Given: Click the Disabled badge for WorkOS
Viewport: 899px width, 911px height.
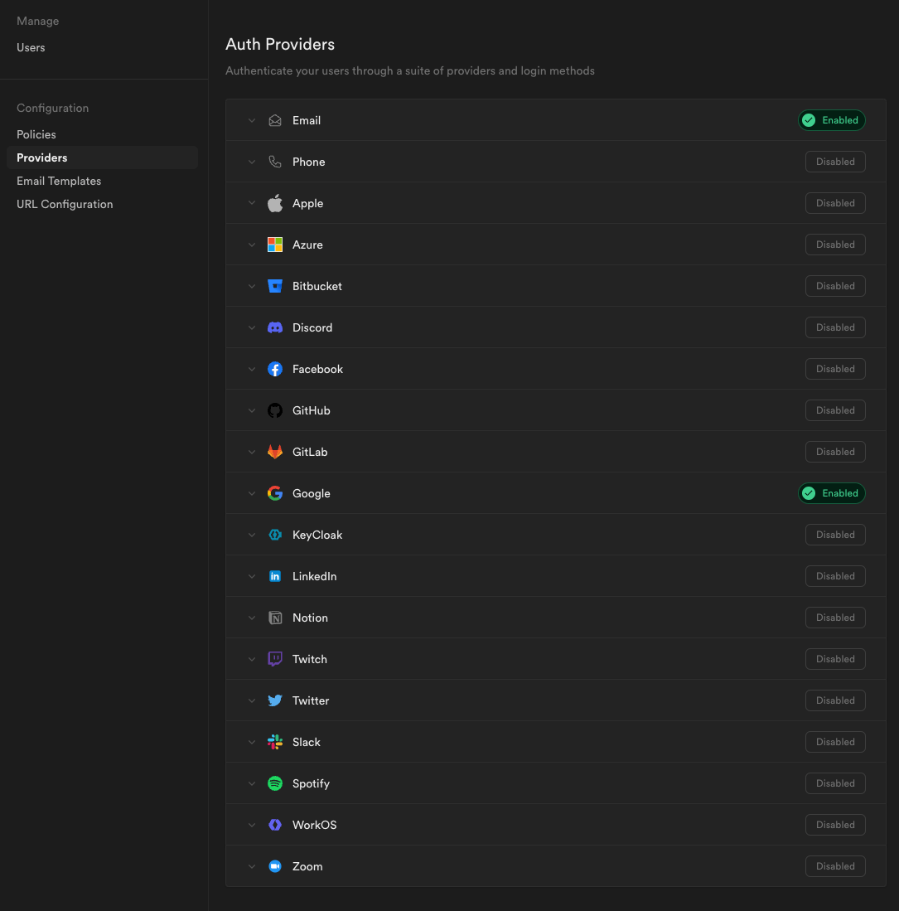Looking at the screenshot, I should (835, 825).
